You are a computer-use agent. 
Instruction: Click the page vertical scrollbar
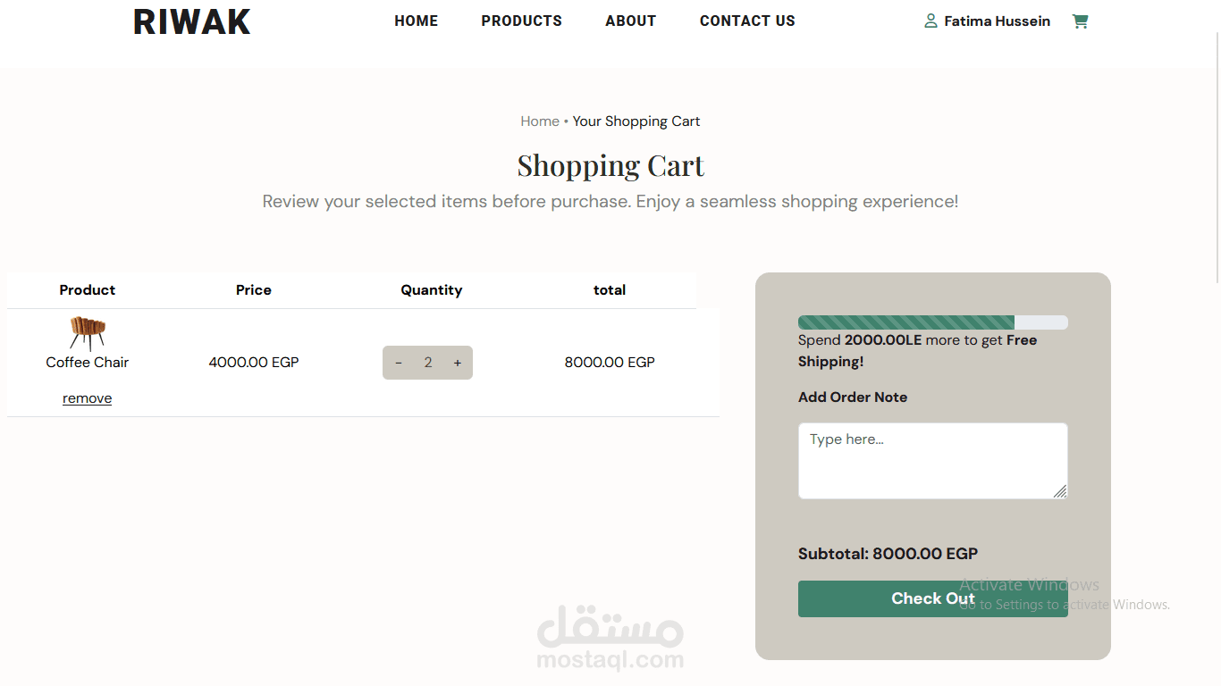click(x=1217, y=179)
